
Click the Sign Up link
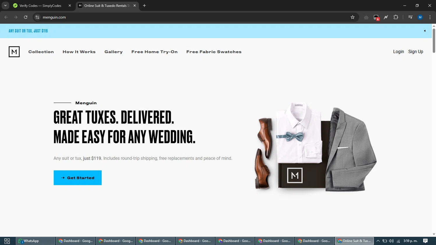(416, 52)
